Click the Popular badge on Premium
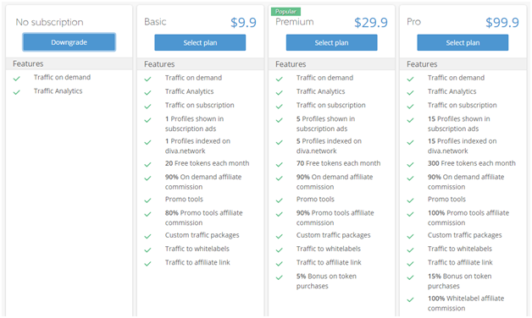 tap(285, 12)
